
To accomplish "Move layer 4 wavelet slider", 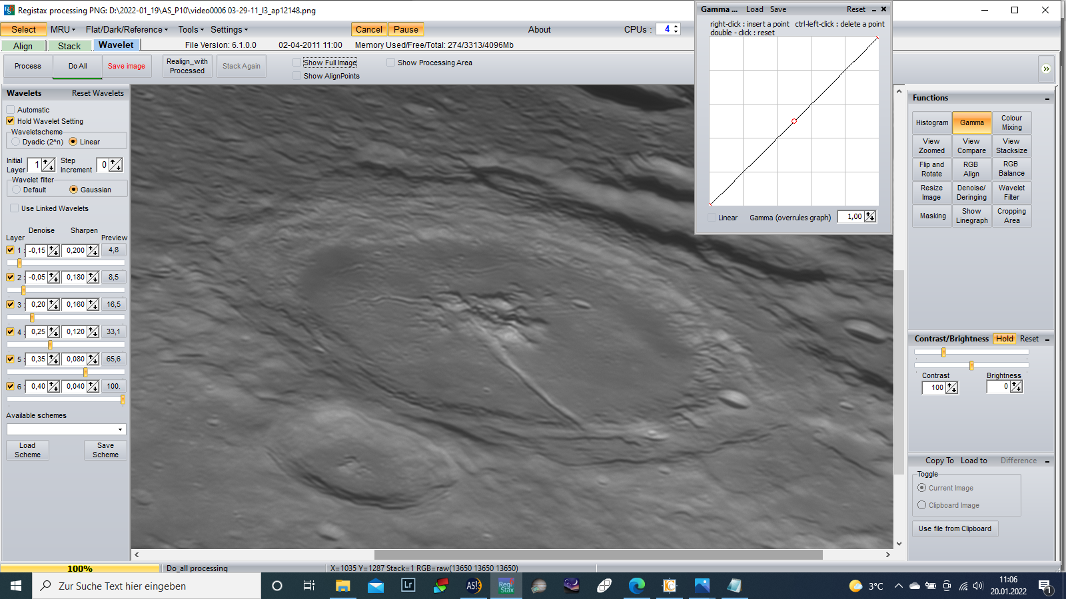I will 50,345.
